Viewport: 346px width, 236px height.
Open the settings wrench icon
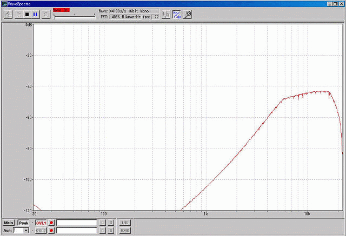(x=187, y=15)
